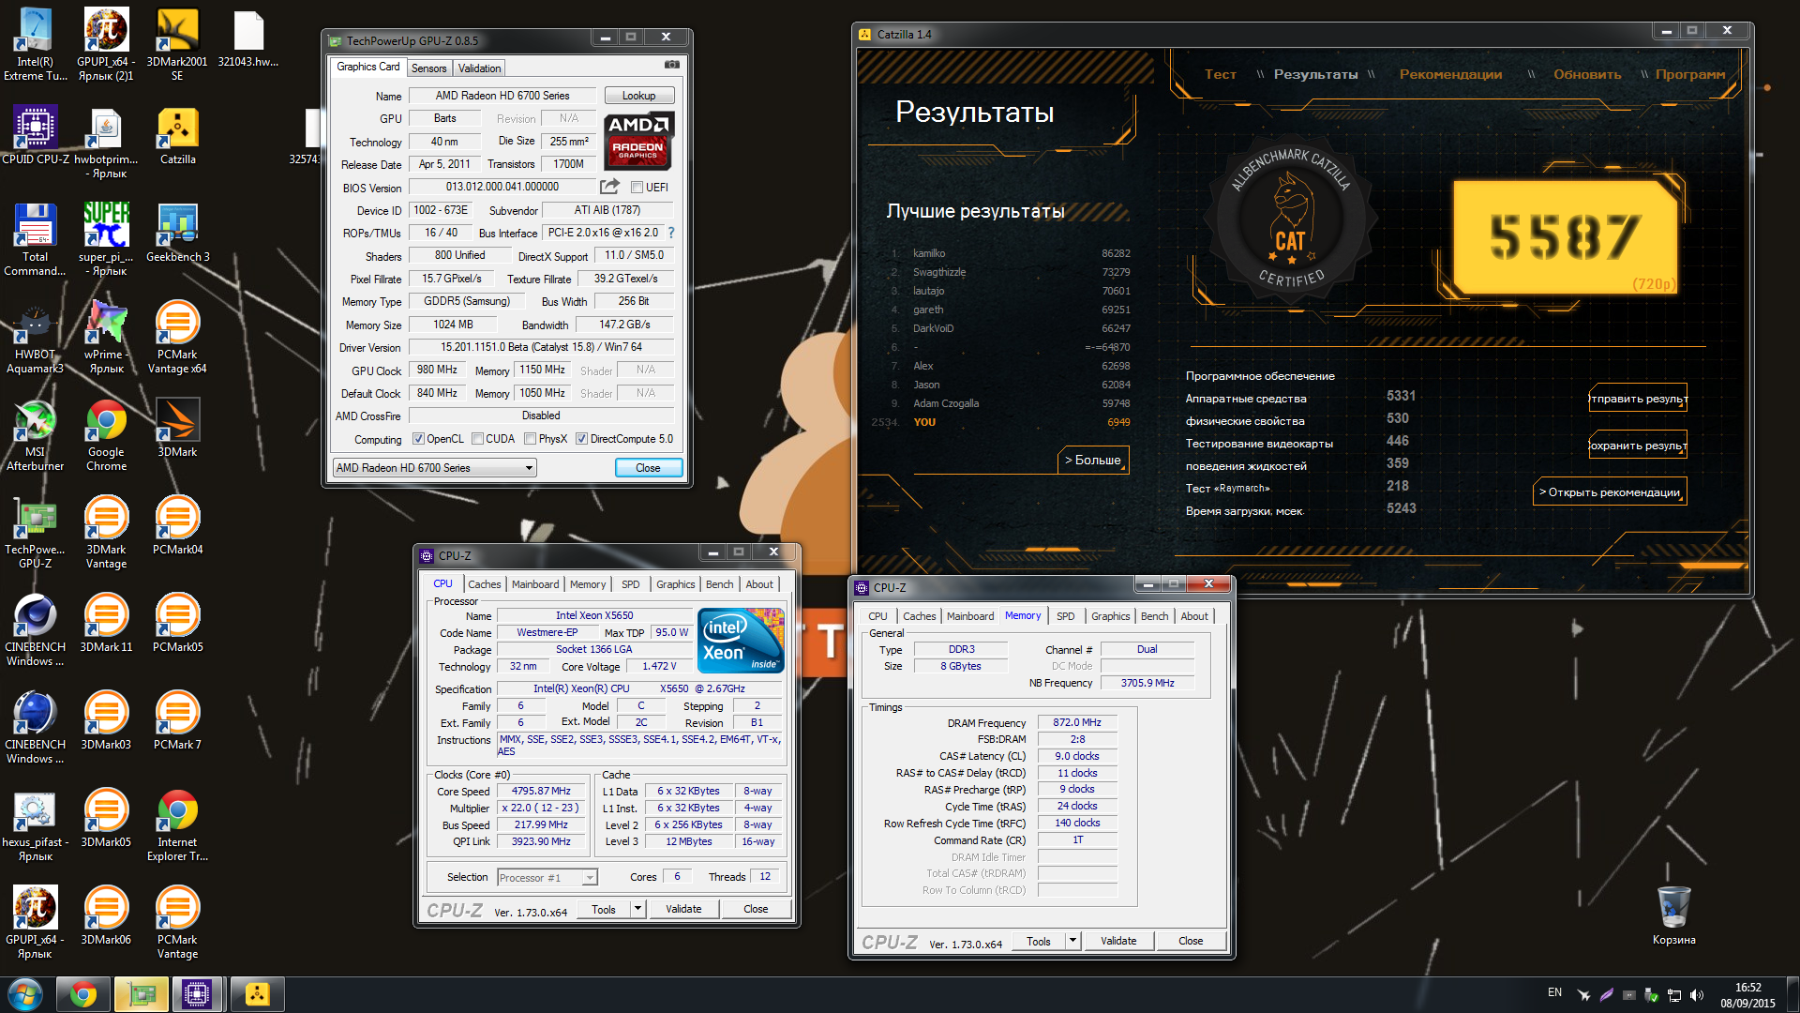Open the hexus_pifast shortcut icon
This screenshot has width=1800, height=1013.
point(36,824)
